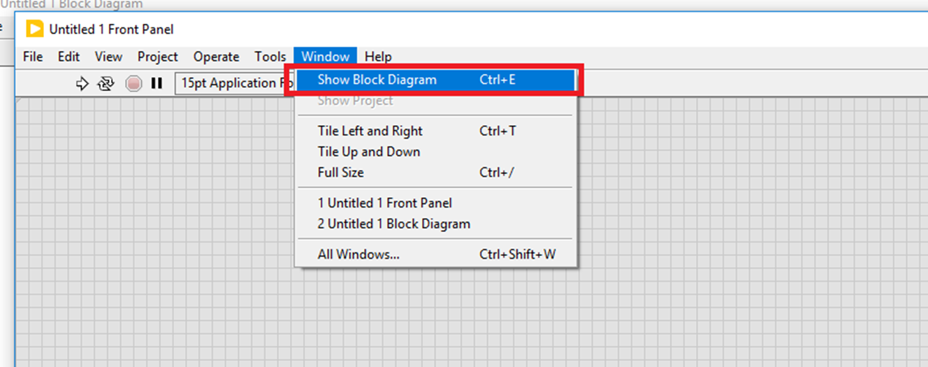The height and width of the screenshot is (367, 928).
Task: Click the LabVIEW logo in title bar
Action: (x=34, y=29)
